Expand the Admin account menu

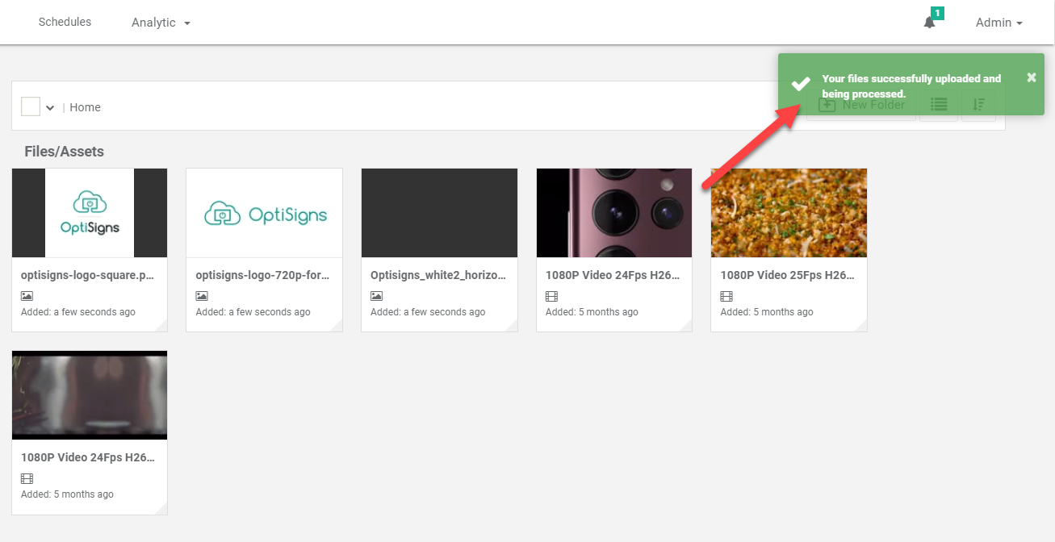point(998,23)
